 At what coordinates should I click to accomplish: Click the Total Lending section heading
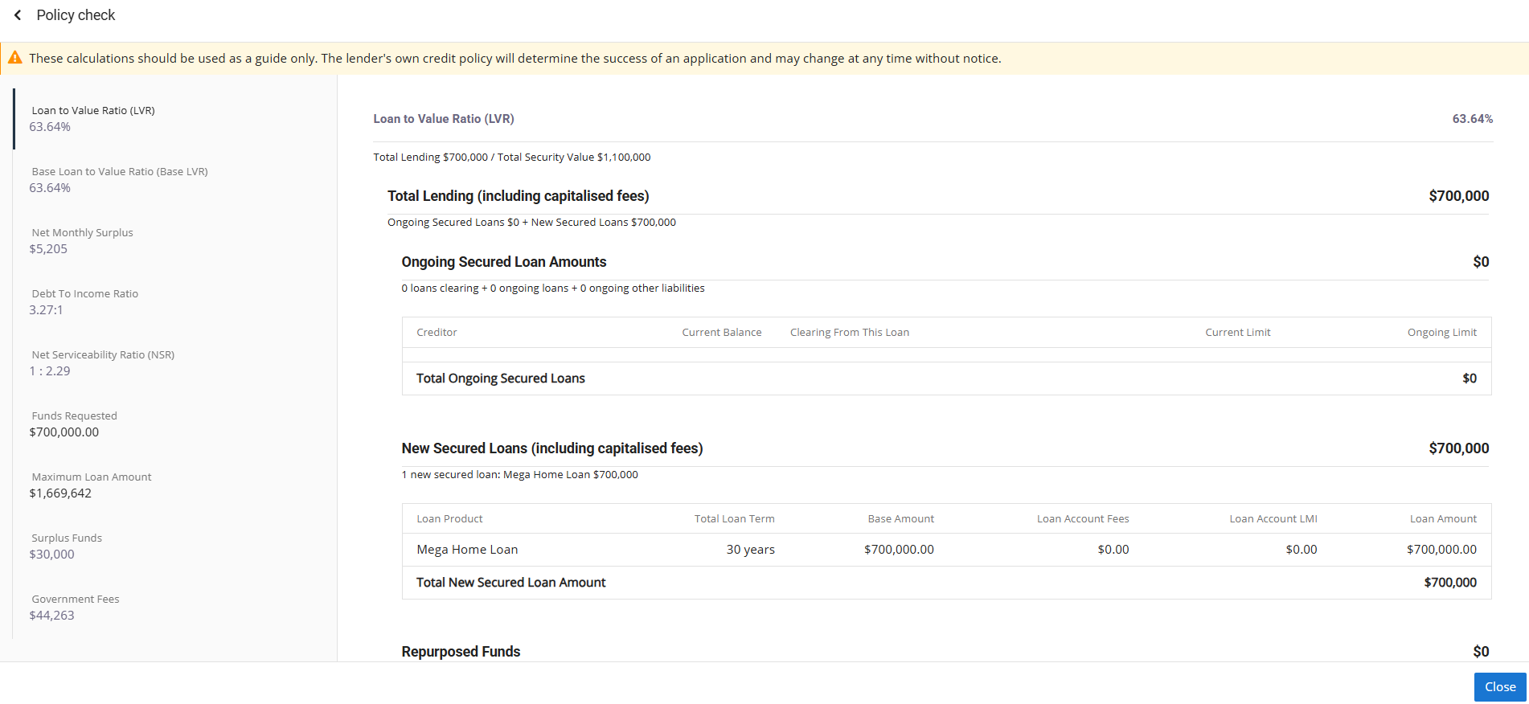pos(518,196)
